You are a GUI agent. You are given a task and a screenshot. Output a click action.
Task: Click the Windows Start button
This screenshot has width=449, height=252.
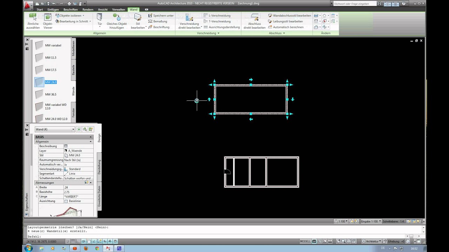pyautogui.click(x=28, y=248)
